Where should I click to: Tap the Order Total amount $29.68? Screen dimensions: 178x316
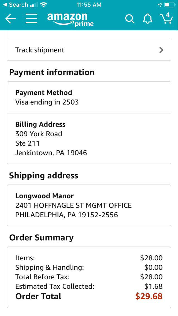click(x=149, y=296)
